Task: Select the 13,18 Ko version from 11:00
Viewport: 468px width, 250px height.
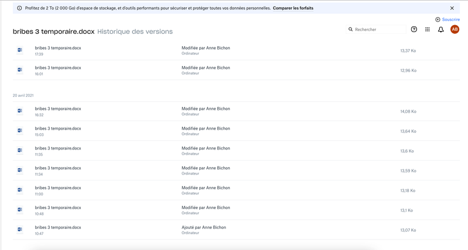Action: click(x=58, y=190)
